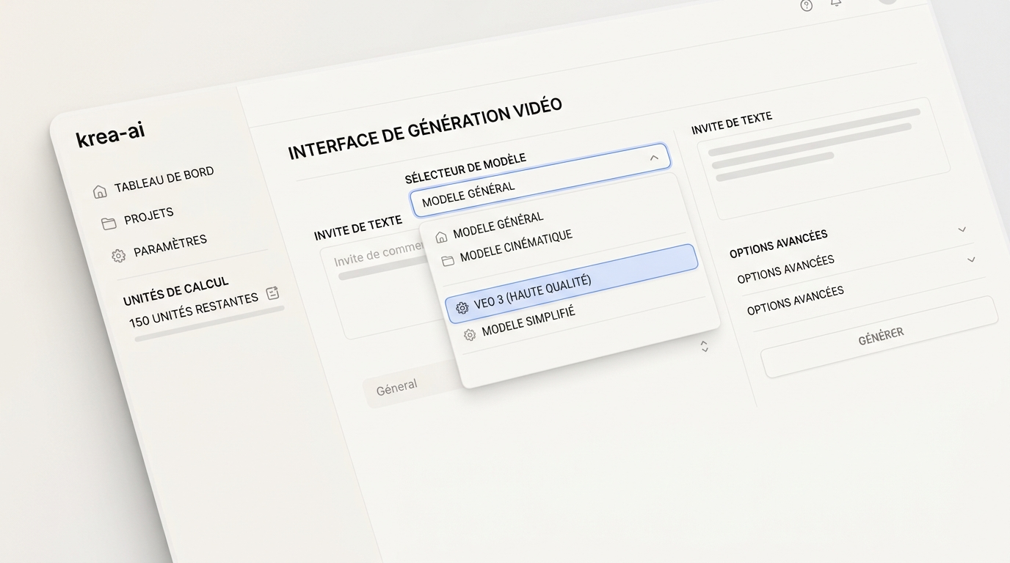Expand the bold OPTIONS AVANCÉES header chevron

pos(962,229)
